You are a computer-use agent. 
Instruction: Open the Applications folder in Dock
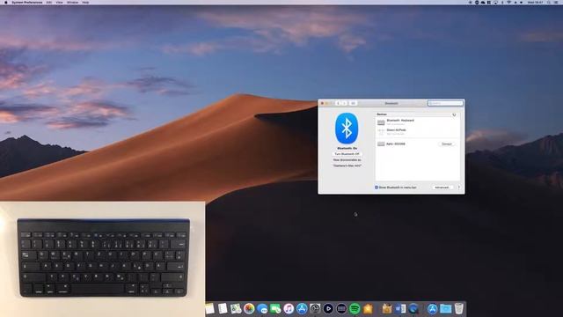pyautogui.click(x=432, y=309)
